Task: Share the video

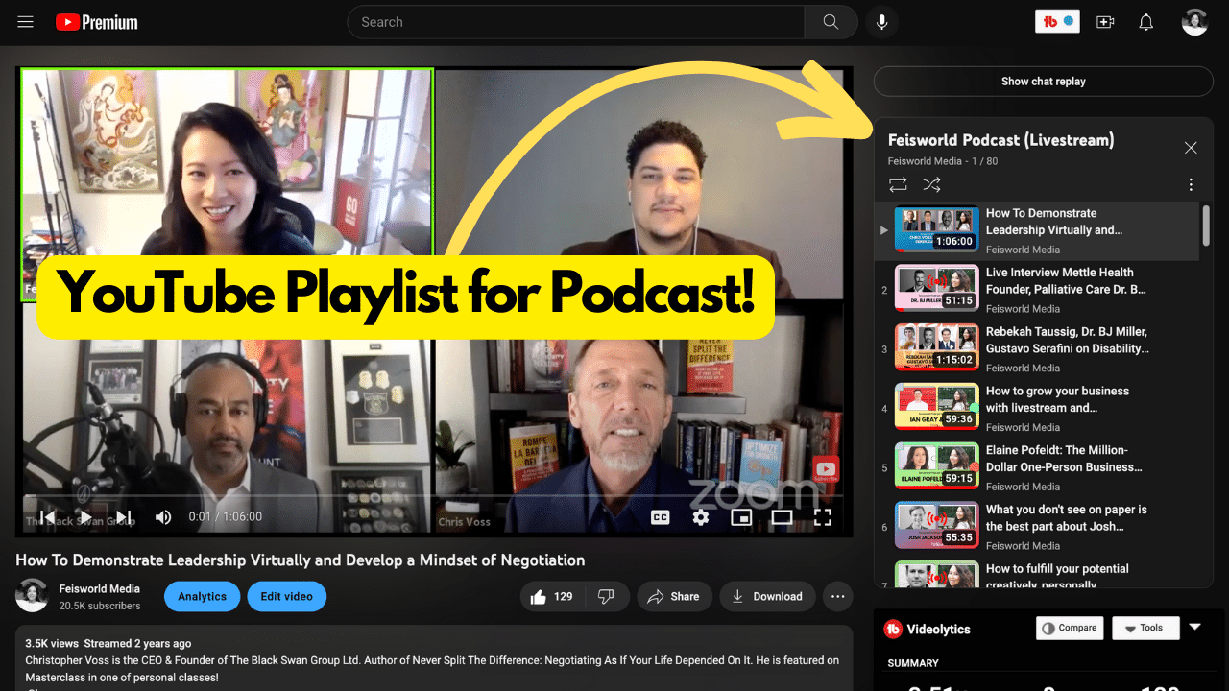Action: 674,596
